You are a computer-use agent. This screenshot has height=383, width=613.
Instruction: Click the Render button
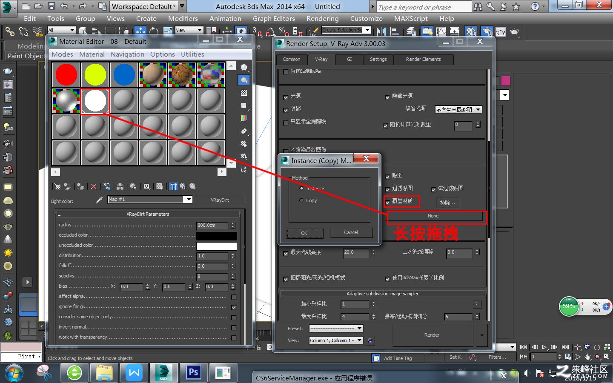click(432, 335)
